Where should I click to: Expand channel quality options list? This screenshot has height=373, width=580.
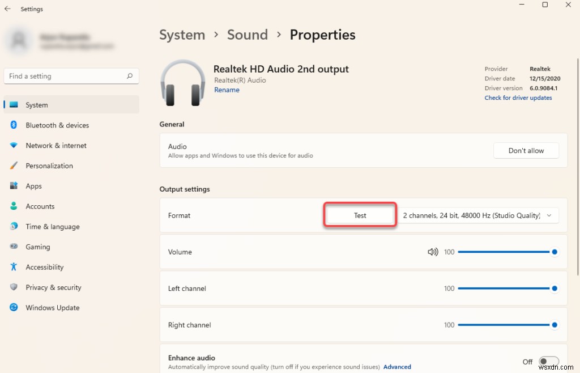548,215
